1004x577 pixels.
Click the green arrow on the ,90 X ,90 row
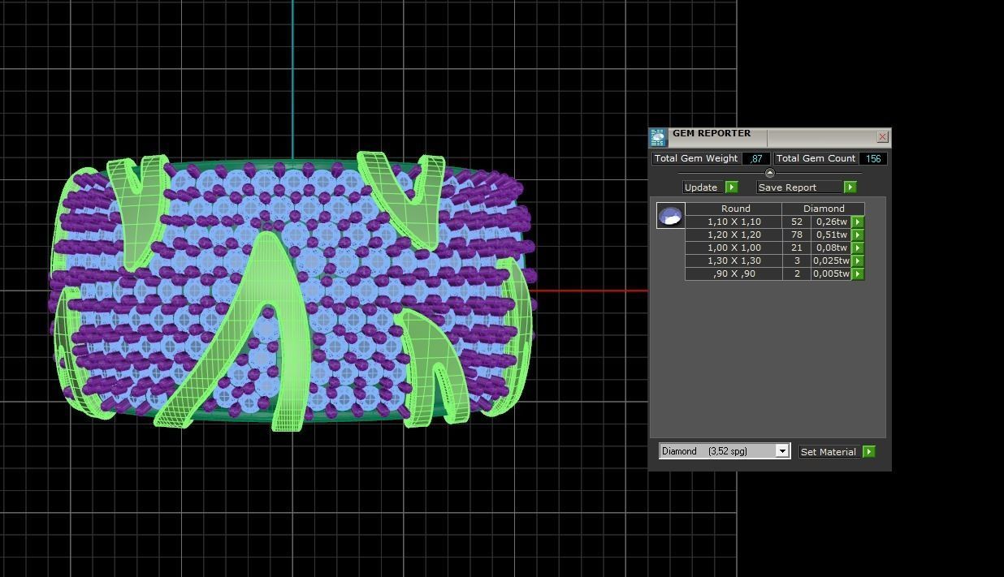coord(858,273)
